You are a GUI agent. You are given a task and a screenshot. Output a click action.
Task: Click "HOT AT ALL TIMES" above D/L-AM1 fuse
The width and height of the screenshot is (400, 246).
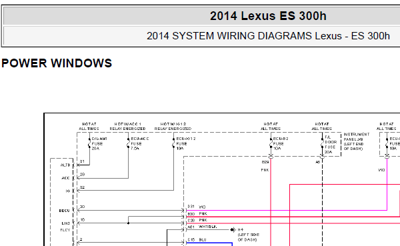point(89,126)
